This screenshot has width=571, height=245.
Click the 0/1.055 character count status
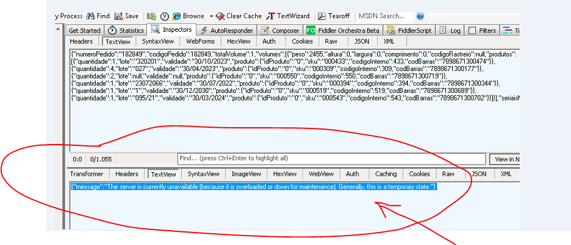point(101,159)
